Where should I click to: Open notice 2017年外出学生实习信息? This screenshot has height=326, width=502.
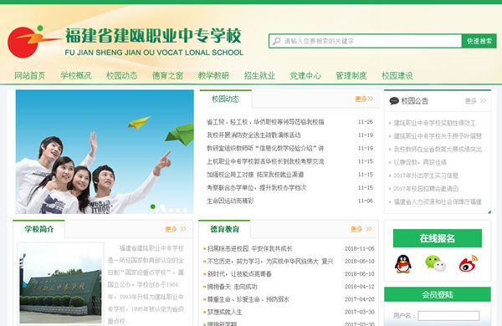[426, 176]
